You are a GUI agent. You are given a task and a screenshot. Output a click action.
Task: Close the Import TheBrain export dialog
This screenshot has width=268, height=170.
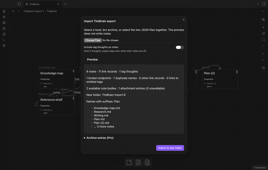[x=183, y=20]
